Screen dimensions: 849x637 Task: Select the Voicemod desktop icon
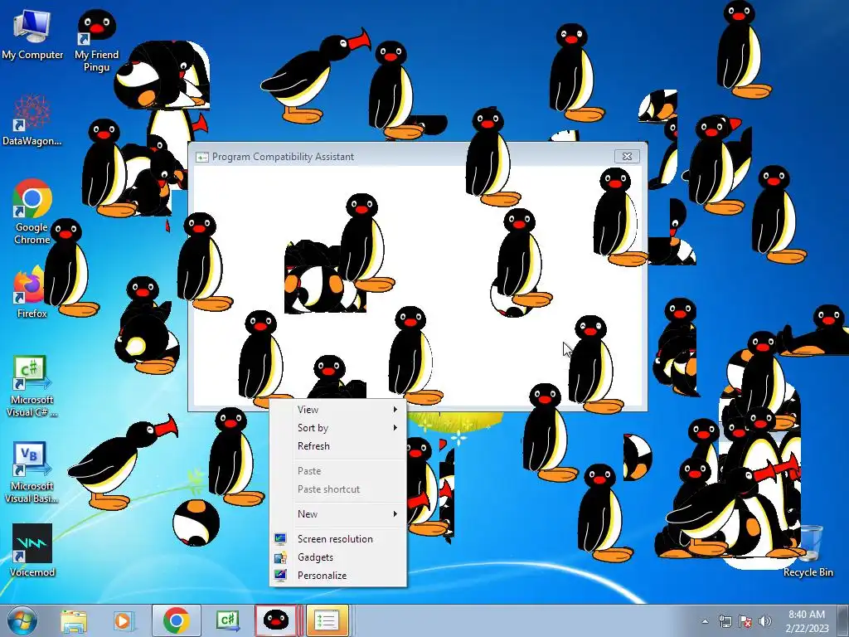(x=32, y=550)
